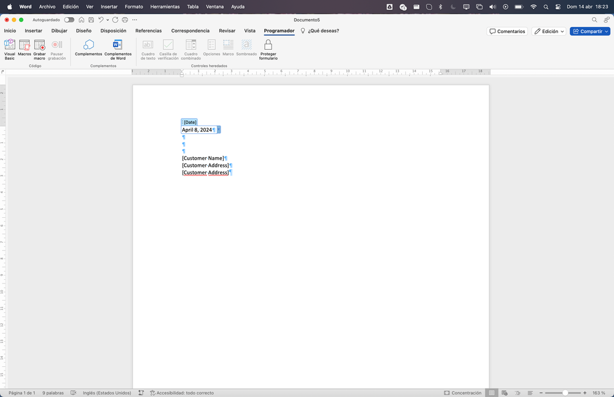Click the [Customer Name] placeholder text
This screenshot has height=397, width=614.
(203, 158)
